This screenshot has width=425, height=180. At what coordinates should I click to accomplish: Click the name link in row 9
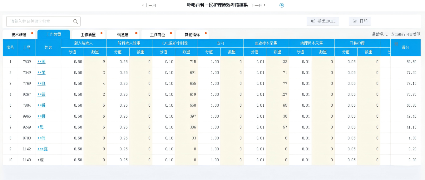42,149
